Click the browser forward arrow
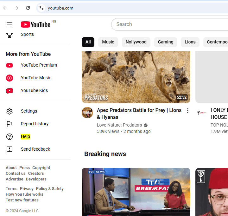 pyautogui.click(x=16, y=8)
